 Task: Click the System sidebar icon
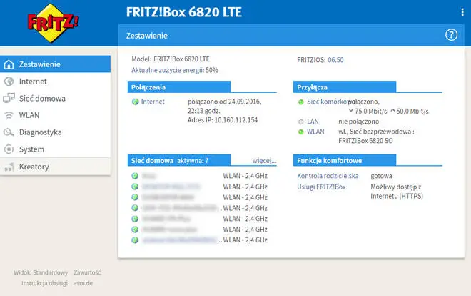pyautogui.click(x=9, y=149)
